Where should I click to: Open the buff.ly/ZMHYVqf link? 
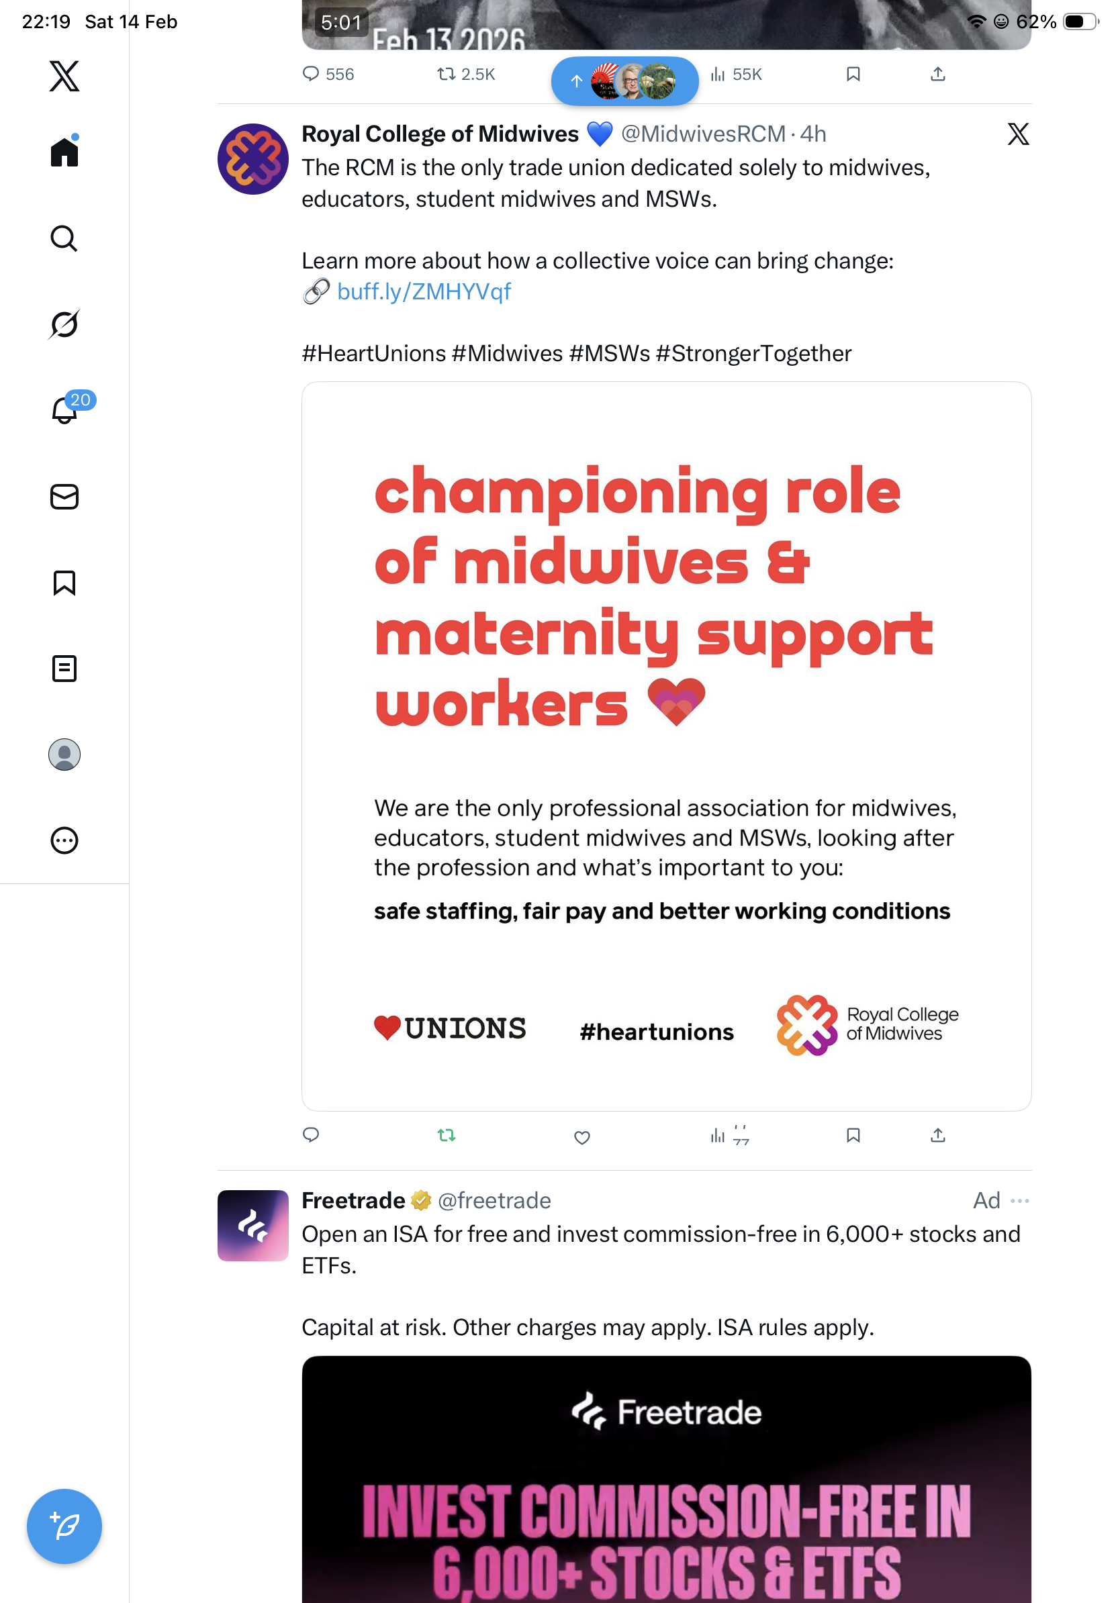(x=423, y=292)
